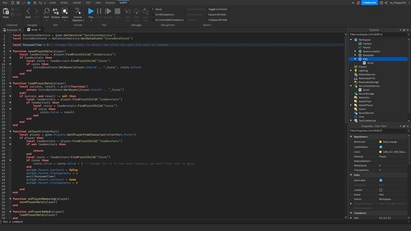Click Collapse All Folds action
The image size is (411, 231).
pos(218,20)
